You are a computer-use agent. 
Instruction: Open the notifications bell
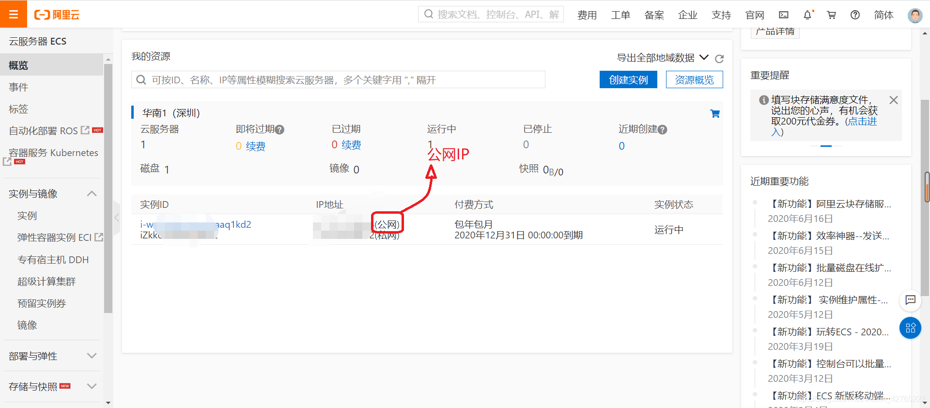807,15
